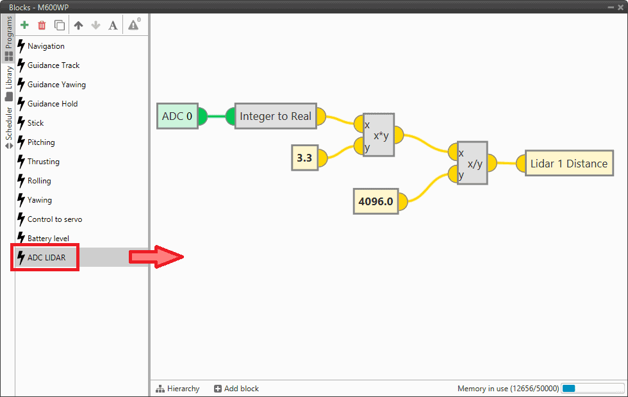Image resolution: width=628 pixels, height=397 pixels.
Task: Click the green plus add program icon
Action: click(x=24, y=26)
